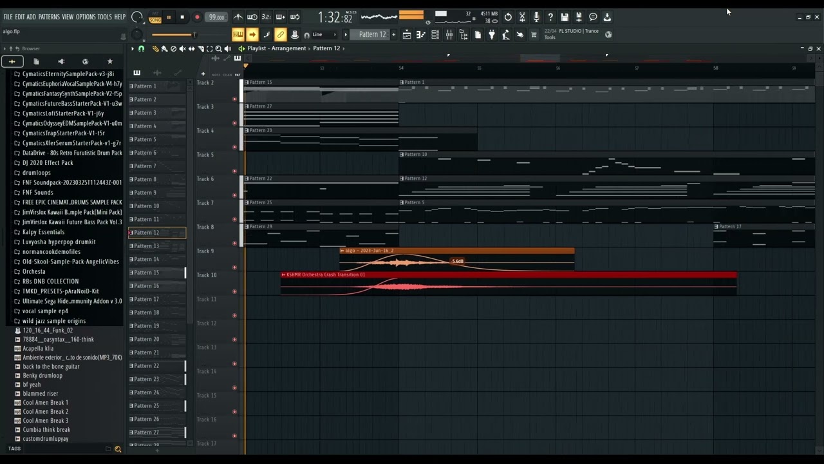
Task: Select the zoom magnifier tool in Playlist
Action: click(x=218, y=49)
